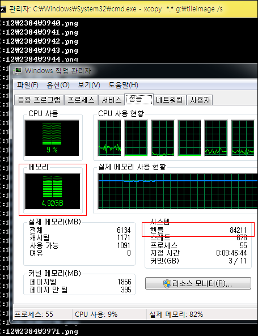Click the 페이지됨 value 1856
This screenshot has width=258, height=336.
[x=124, y=282]
